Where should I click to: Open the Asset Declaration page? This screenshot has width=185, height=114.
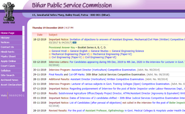[x=11, y=85]
